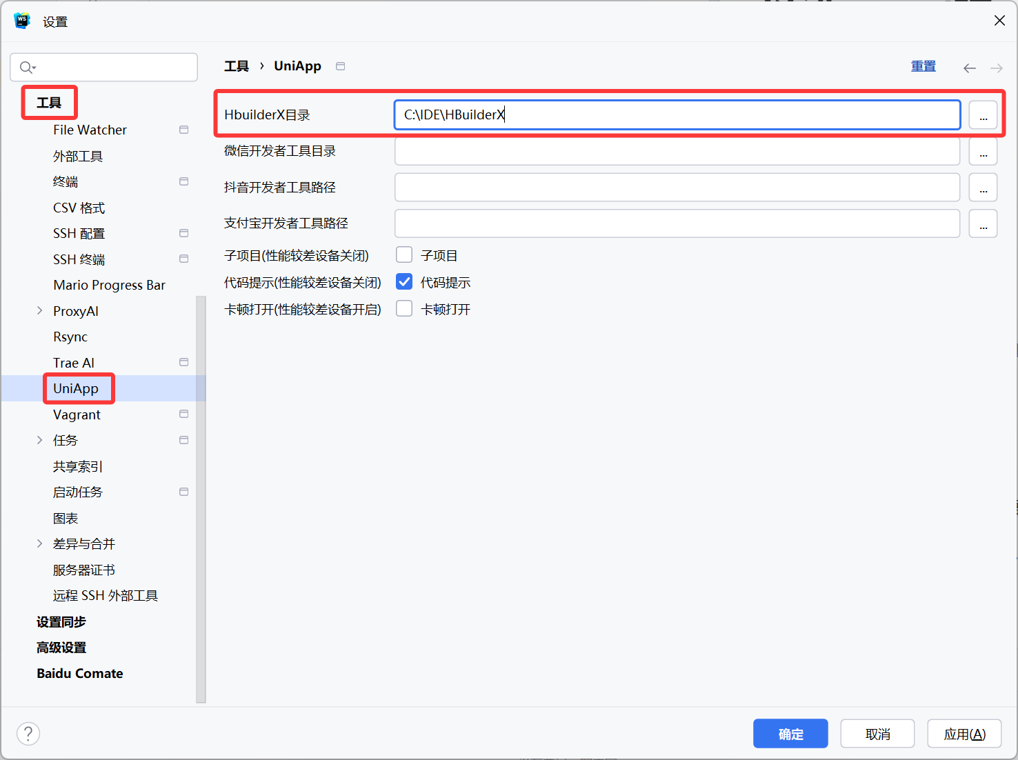Open 服务器证书 settings
1018x760 pixels.
tap(84, 570)
